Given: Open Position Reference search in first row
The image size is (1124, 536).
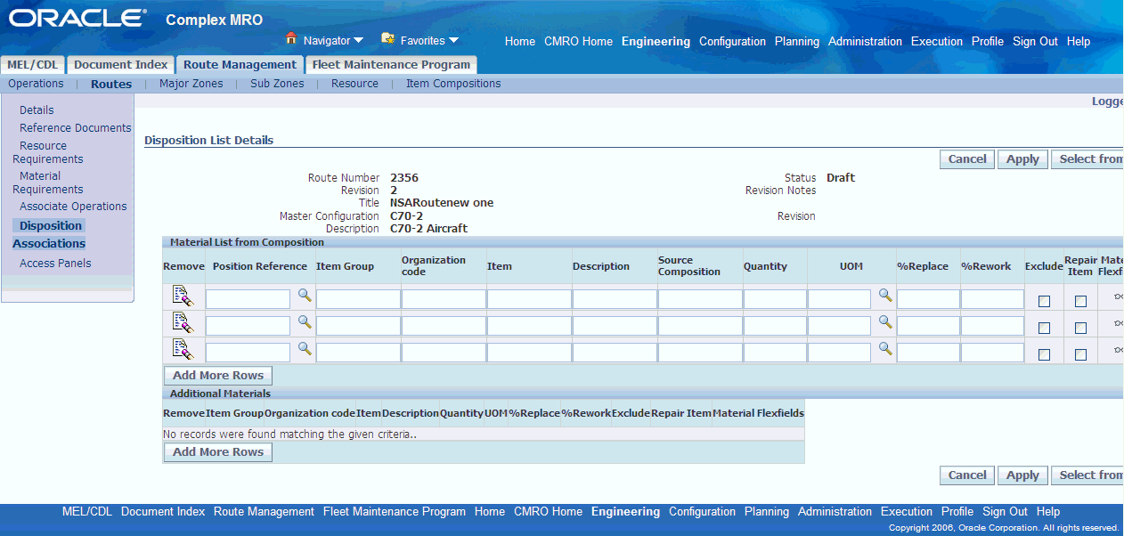Looking at the screenshot, I should click(305, 296).
